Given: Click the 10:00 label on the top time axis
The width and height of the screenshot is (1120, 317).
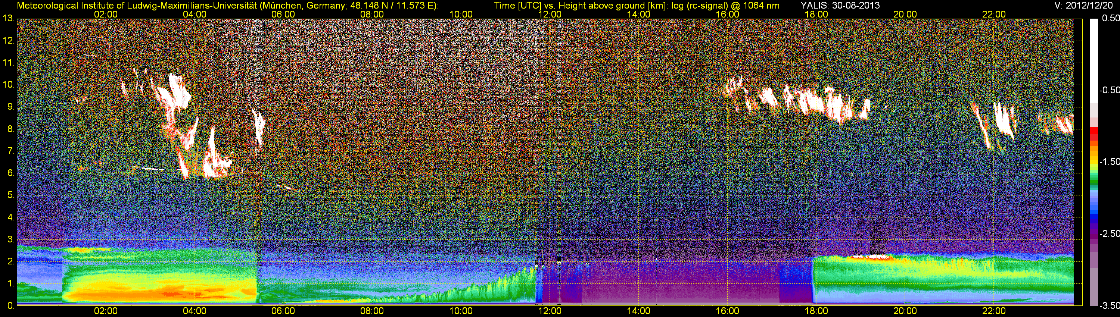Looking at the screenshot, I should coord(461,14).
